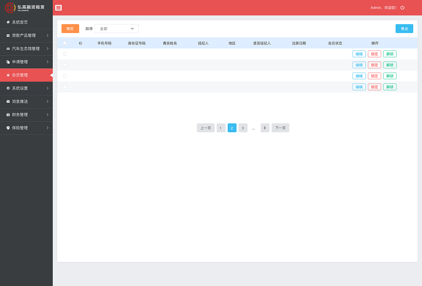
Task: Click 锁定 in the first table row
Action: pos(375,54)
